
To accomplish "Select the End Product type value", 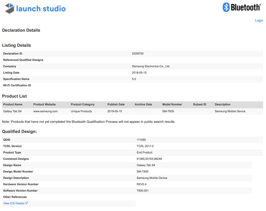I will click(144, 152).
